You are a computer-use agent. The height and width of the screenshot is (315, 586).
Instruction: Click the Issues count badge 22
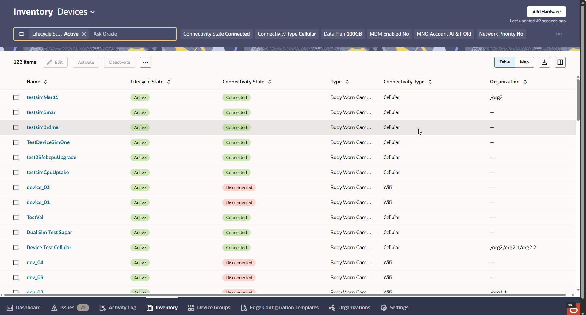[x=83, y=308]
